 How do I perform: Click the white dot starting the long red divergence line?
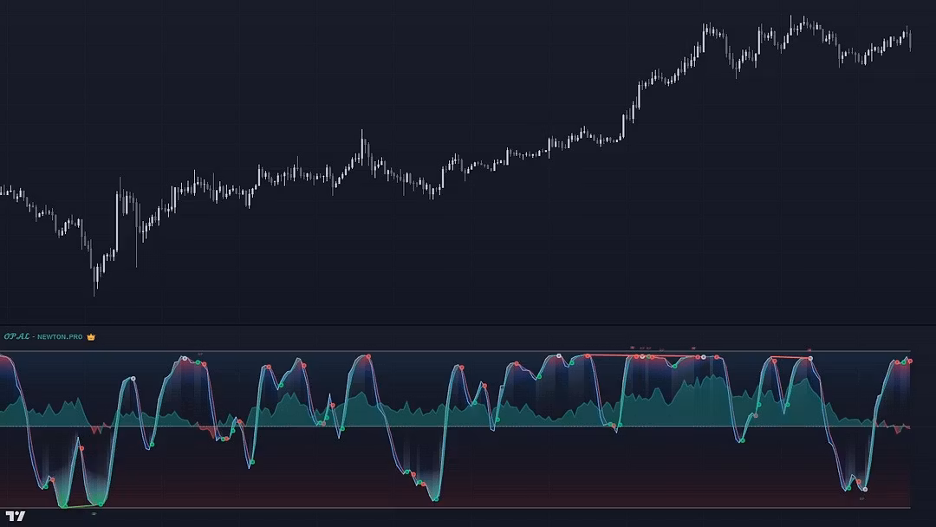tap(559, 356)
